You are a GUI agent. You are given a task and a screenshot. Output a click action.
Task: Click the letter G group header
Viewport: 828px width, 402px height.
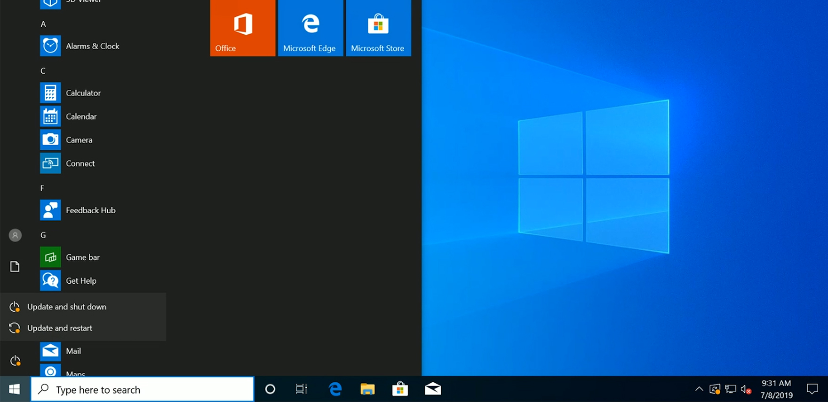click(43, 235)
